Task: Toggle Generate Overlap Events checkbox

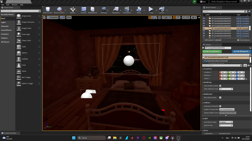Action: pos(220,106)
